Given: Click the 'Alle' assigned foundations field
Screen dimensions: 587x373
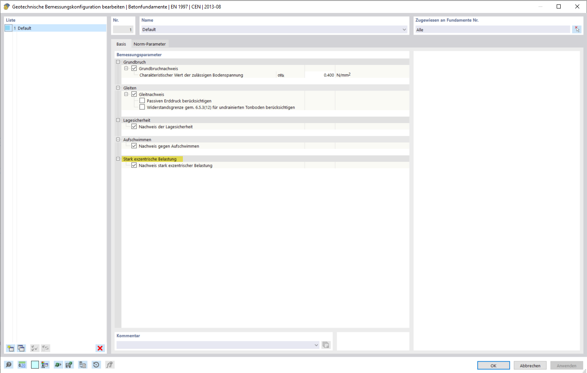Looking at the screenshot, I should coord(492,29).
